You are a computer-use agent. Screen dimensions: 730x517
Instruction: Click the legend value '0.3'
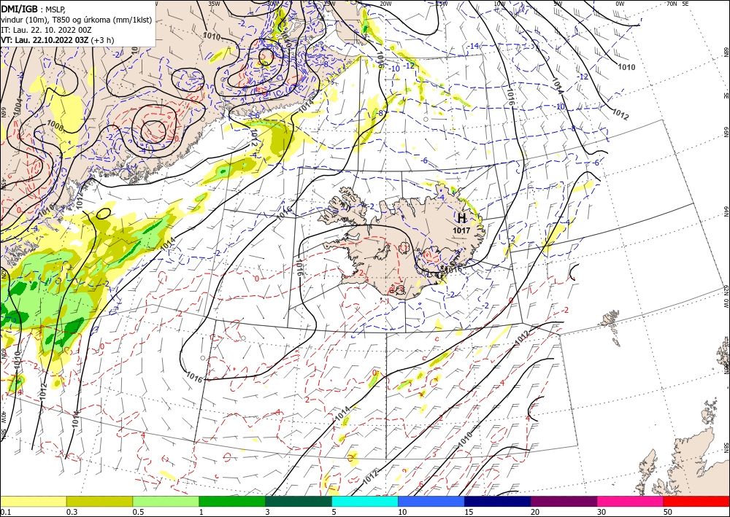(x=72, y=512)
